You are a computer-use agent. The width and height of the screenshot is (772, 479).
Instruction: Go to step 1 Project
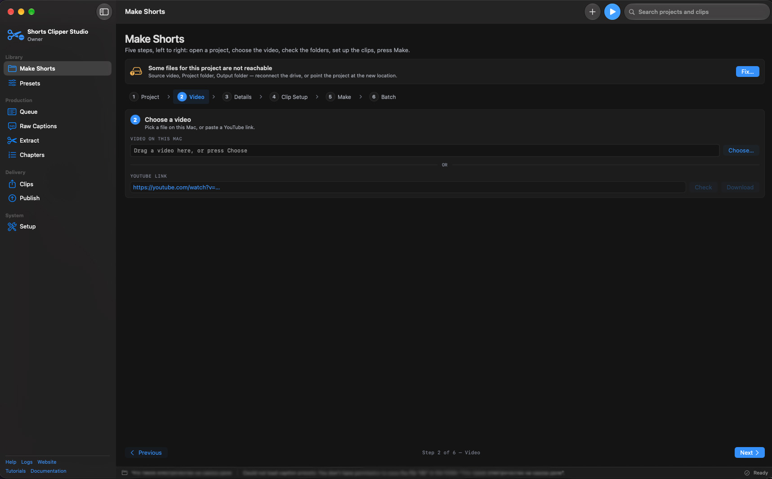pyautogui.click(x=145, y=97)
